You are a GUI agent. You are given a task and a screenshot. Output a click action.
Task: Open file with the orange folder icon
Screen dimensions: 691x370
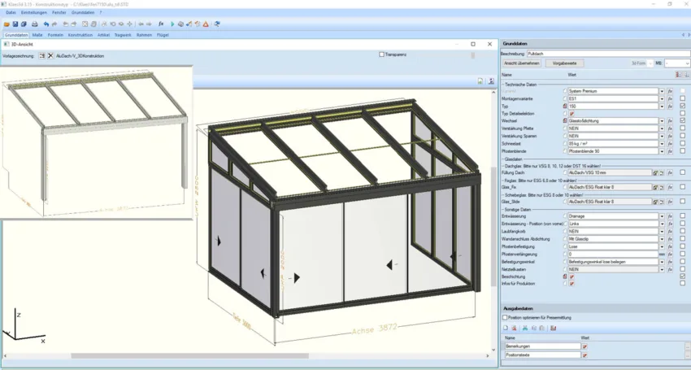pyautogui.click(x=7, y=24)
